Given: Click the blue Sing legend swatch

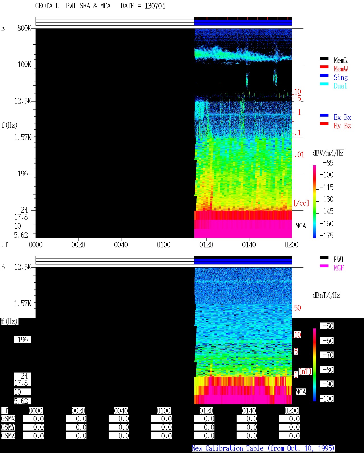Looking at the screenshot, I should 324,76.
